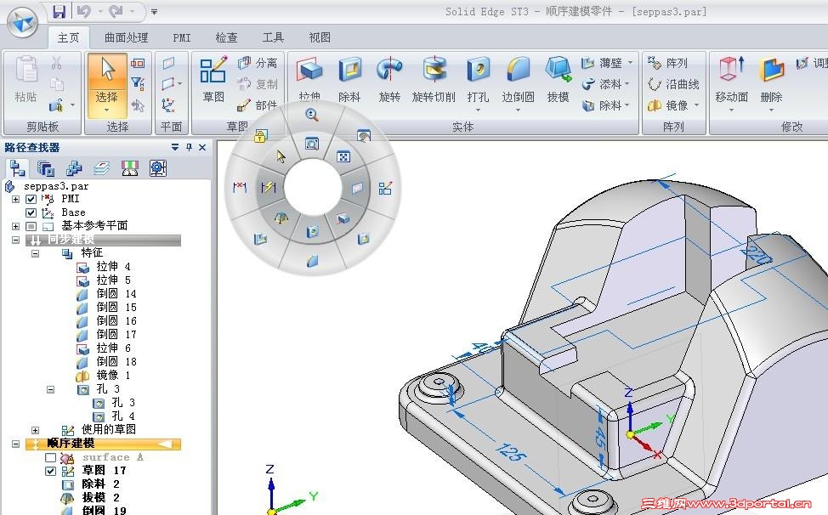This screenshot has width=828, height=515.
Task: Open the 选择 button dropdown arrow
Action: 107,110
